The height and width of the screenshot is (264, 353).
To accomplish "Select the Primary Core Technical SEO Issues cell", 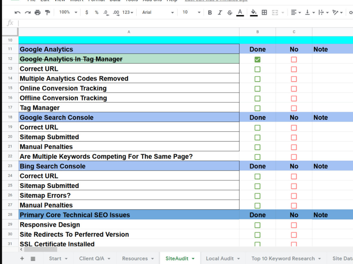I will coord(129,215).
